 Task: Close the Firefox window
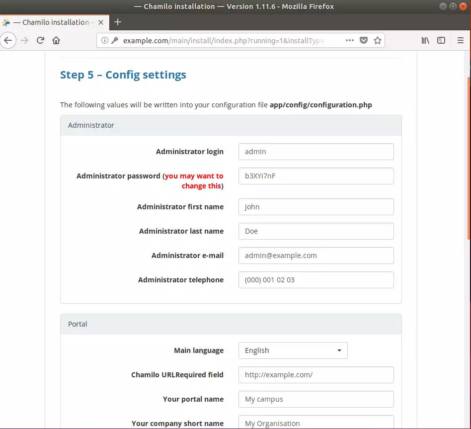click(x=463, y=6)
